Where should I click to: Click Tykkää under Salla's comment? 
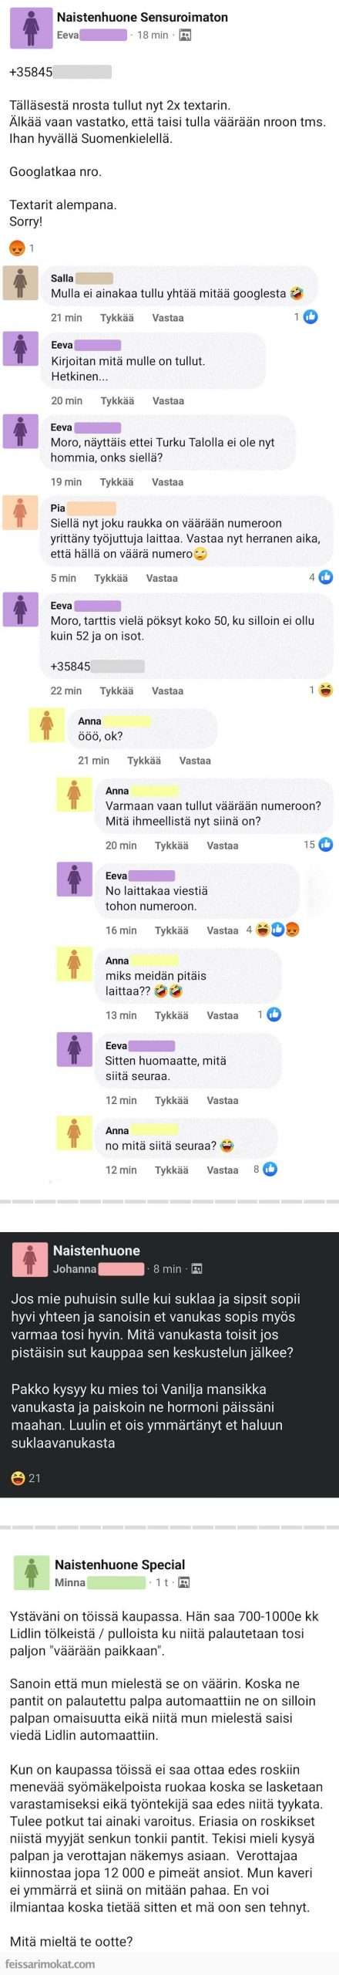(116, 318)
